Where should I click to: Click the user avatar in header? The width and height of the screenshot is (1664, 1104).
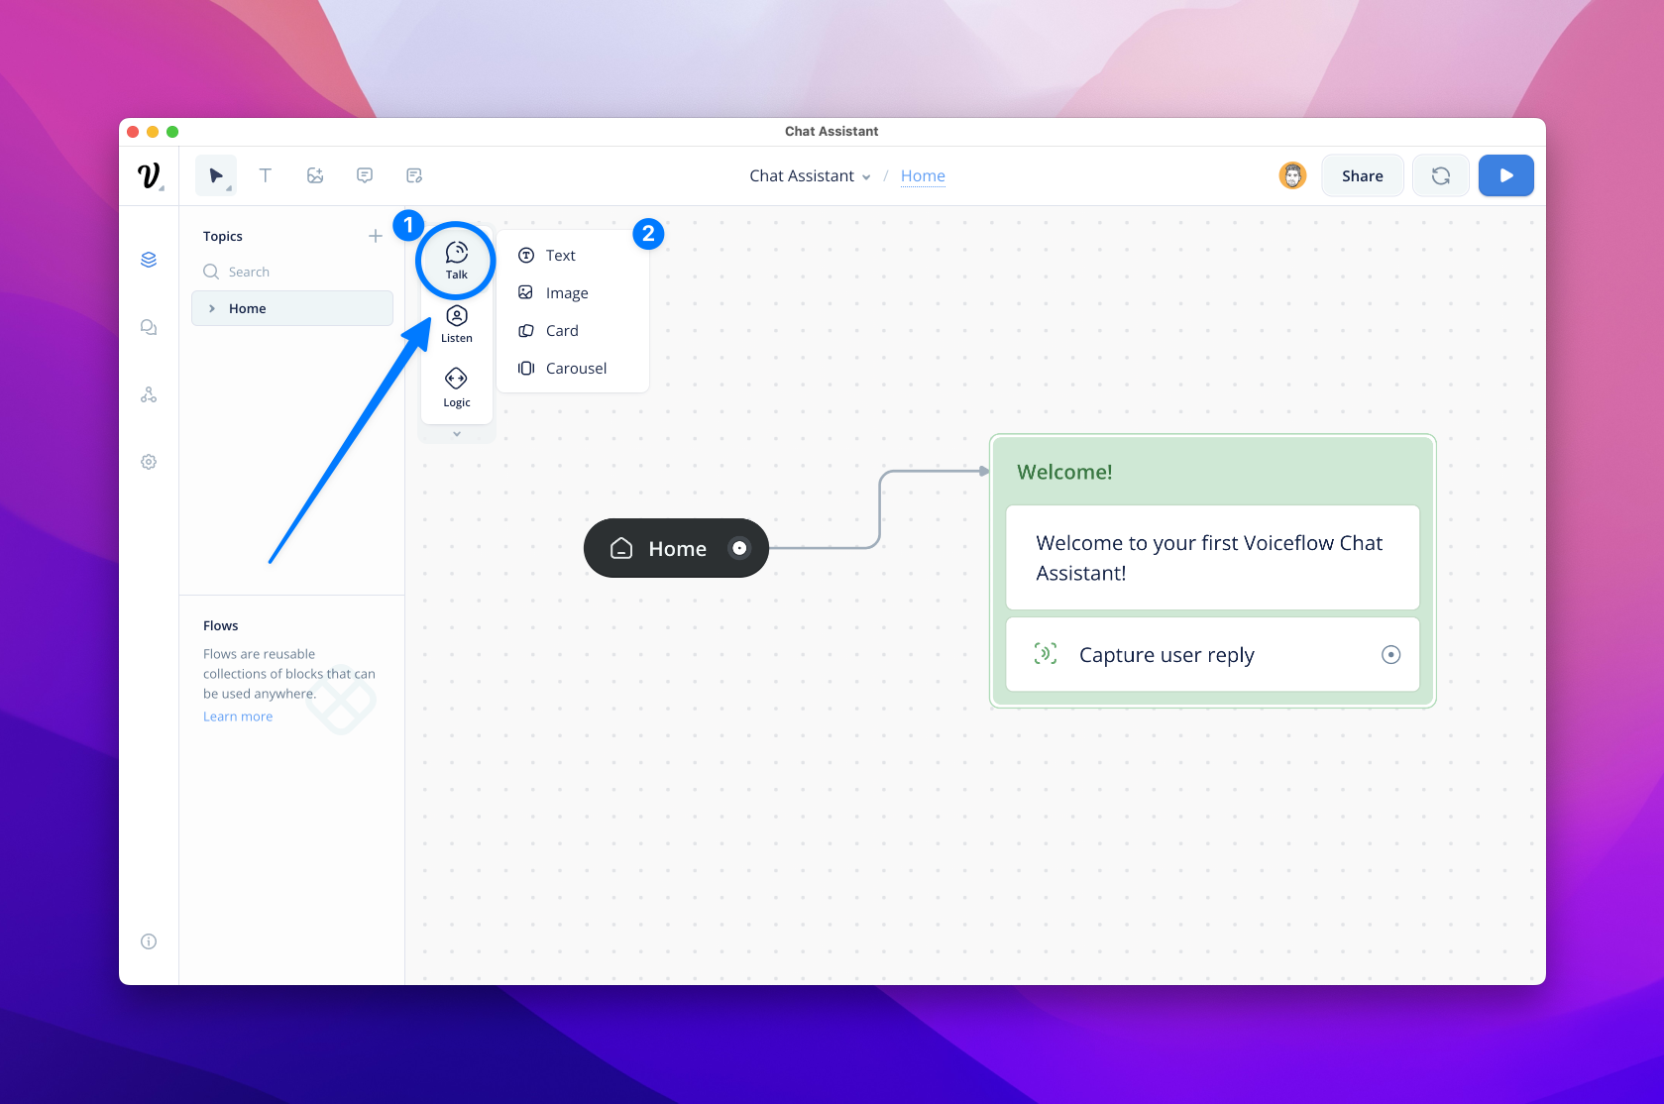pyautogui.click(x=1293, y=175)
